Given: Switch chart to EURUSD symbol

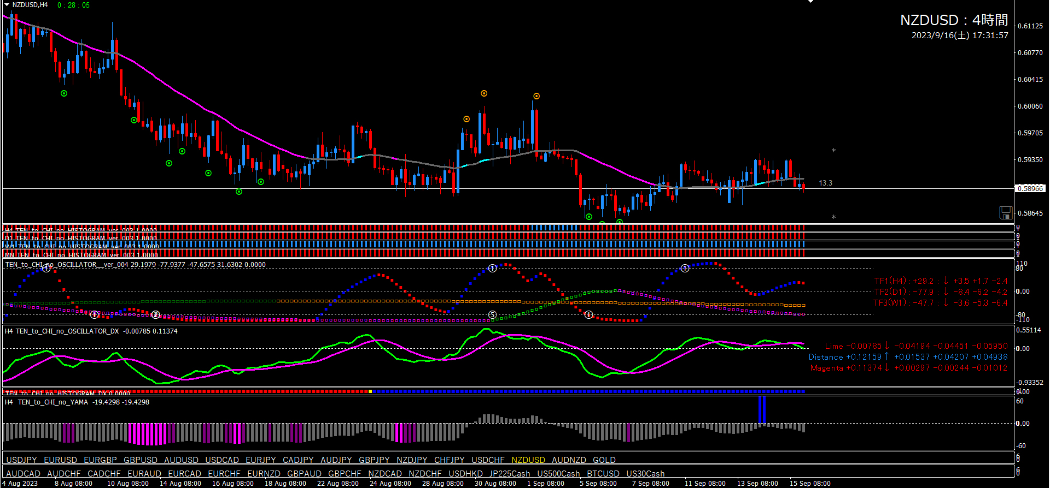Looking at the screenshot, I should tap(60, 460).
